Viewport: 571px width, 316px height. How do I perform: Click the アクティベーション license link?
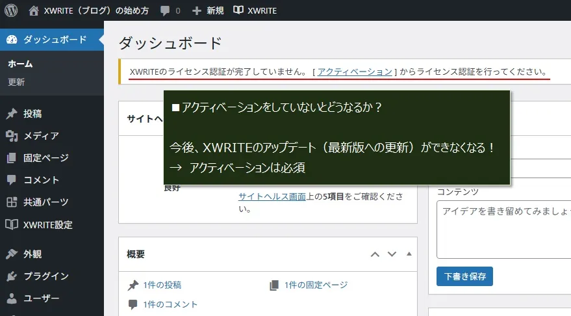point(355,72)
